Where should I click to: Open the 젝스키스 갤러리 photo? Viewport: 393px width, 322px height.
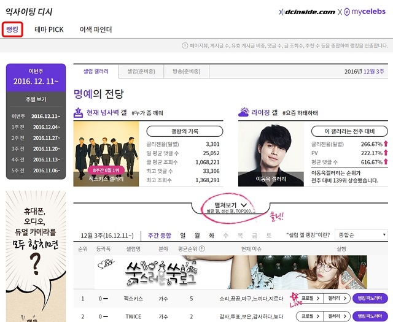106,154
